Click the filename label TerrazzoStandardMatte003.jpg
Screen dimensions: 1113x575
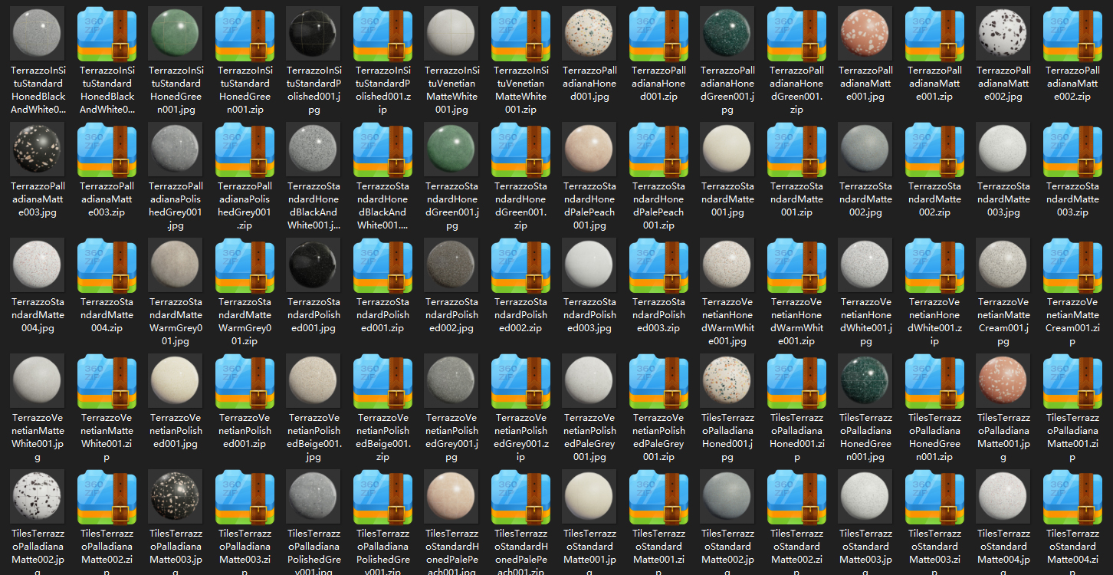click(1004, 199)
